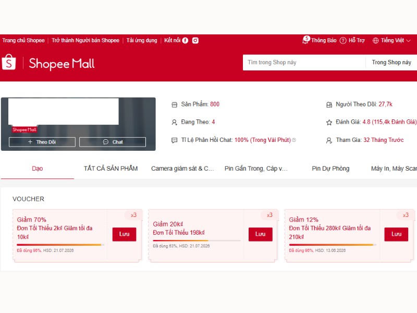The image size is (417, 313).
Task: Click the rating 4.8 (115,4k Đánh Giá)
Action: 389,122
